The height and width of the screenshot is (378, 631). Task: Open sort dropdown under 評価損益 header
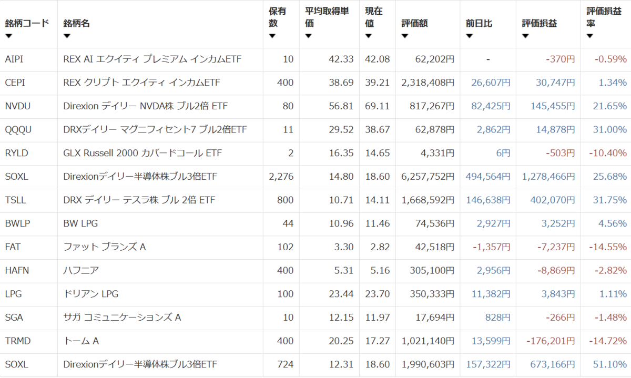pos(525,36)
